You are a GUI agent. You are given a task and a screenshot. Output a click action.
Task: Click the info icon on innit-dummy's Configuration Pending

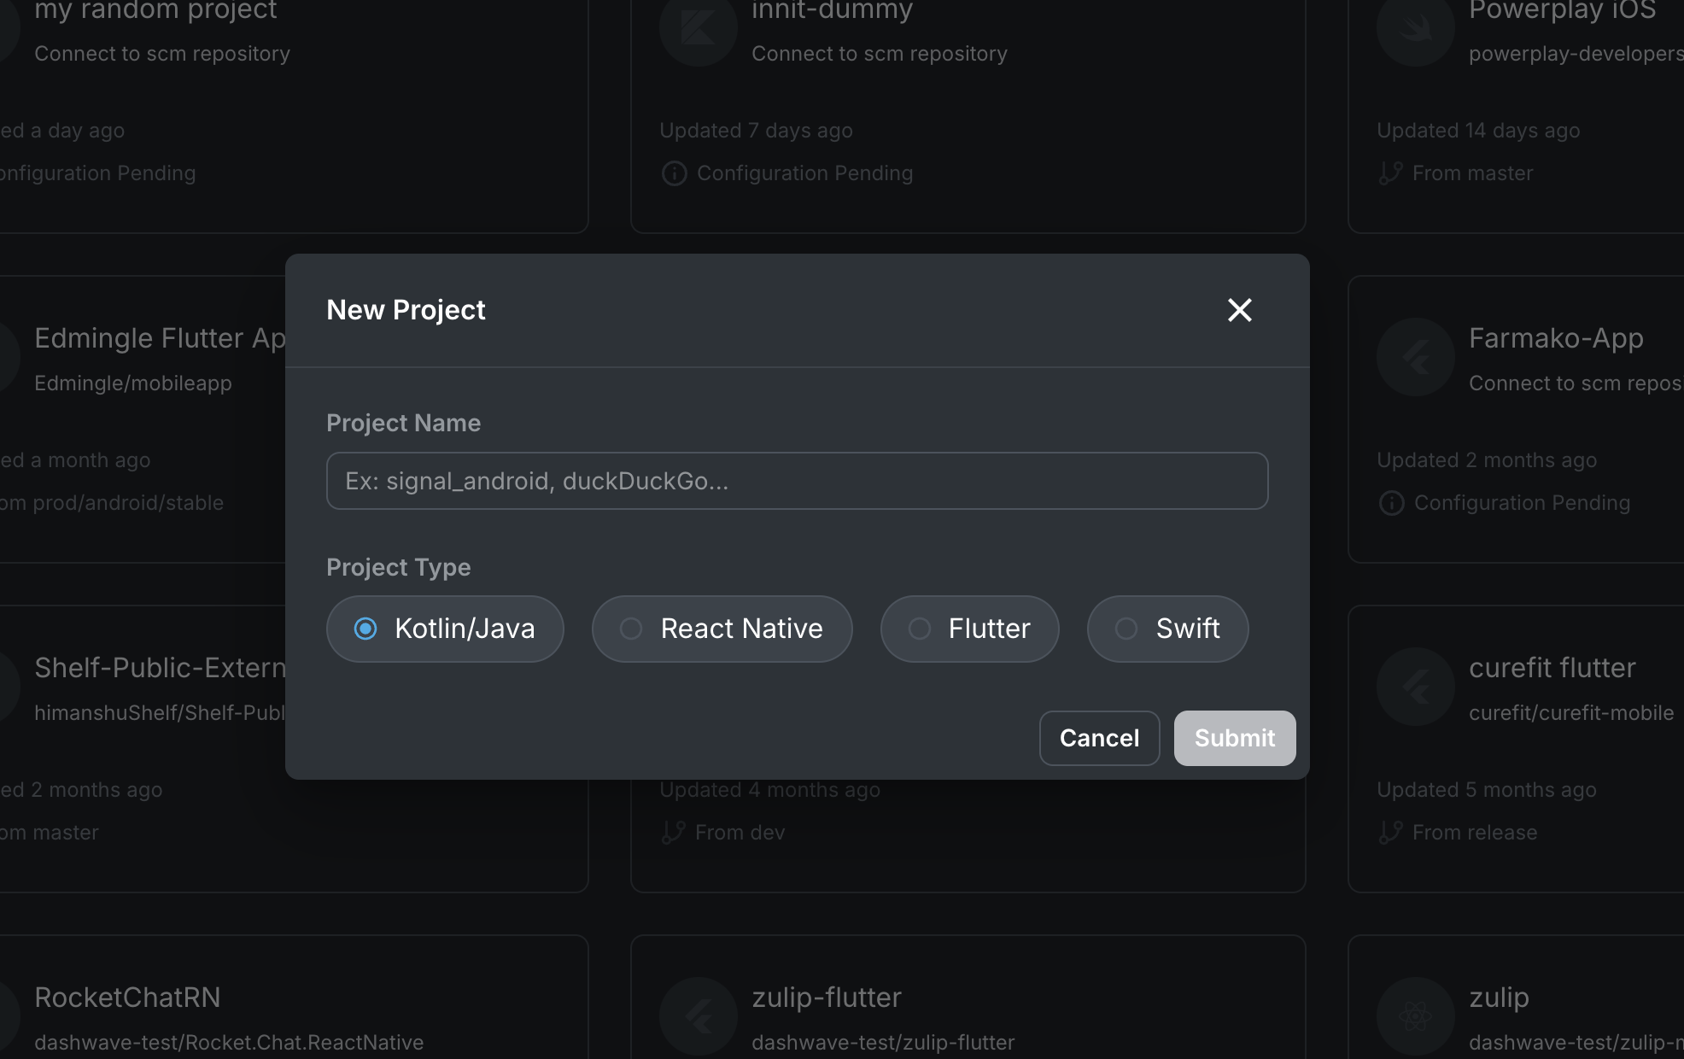pyautogui.click(x=674, y=173)
